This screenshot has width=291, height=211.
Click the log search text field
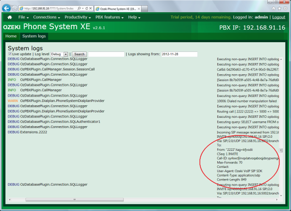pyautogui.click(x=106, y=54)
